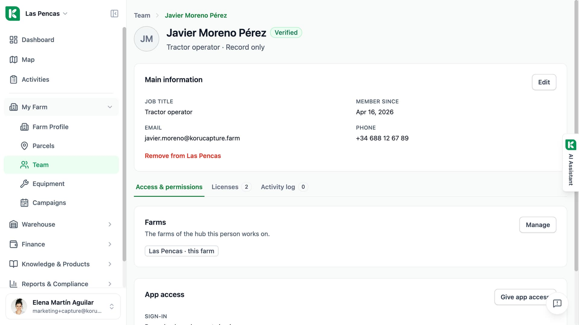The image size is (579, 325).
Task: Click the Activities clipboard icon
Action: 14,79
